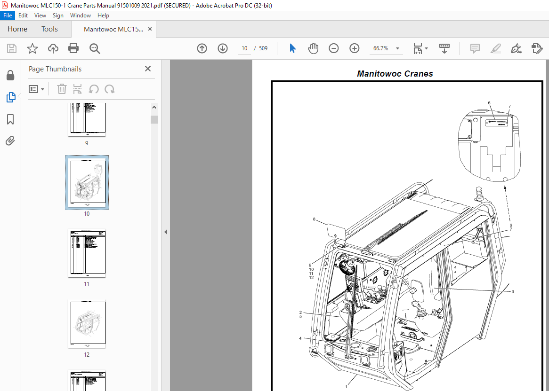Switch to the Tools tab
The image size is (549, 391).
click(x=50, y=29)
